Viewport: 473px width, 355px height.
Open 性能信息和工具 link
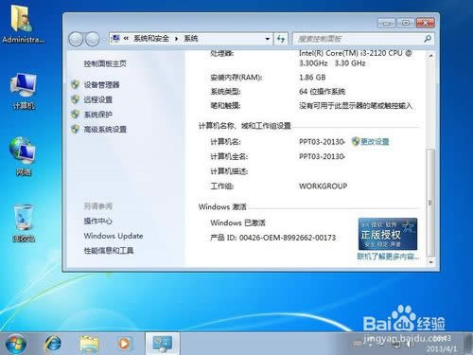tap(109, 251)
